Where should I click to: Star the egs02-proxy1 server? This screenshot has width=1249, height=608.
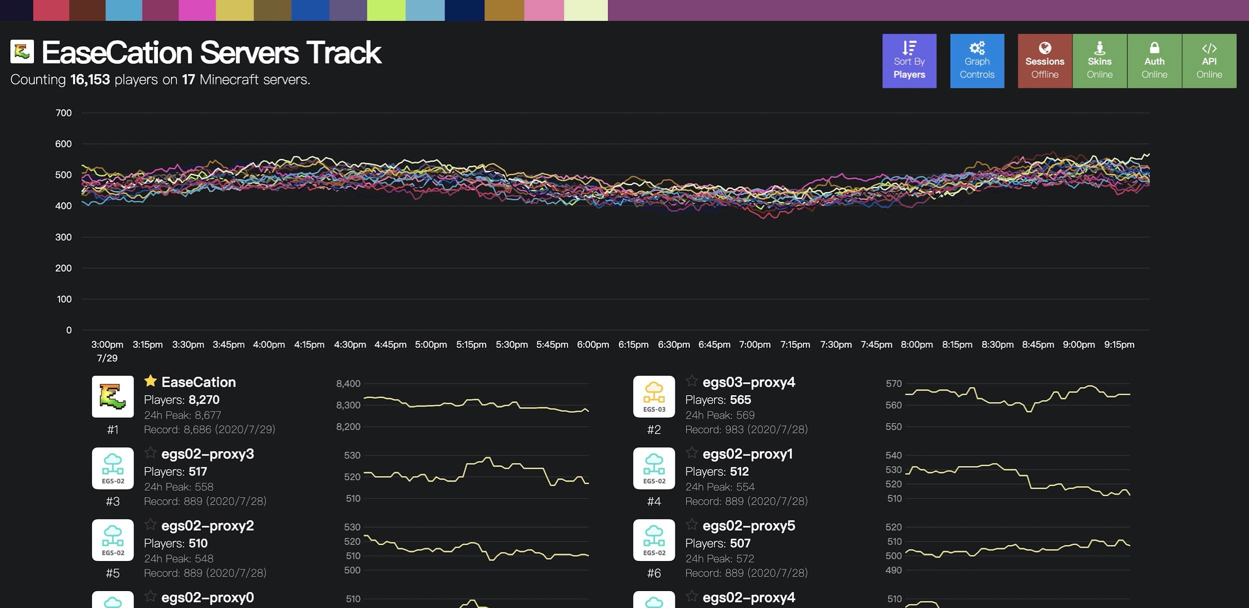click(x=691, y=453)
